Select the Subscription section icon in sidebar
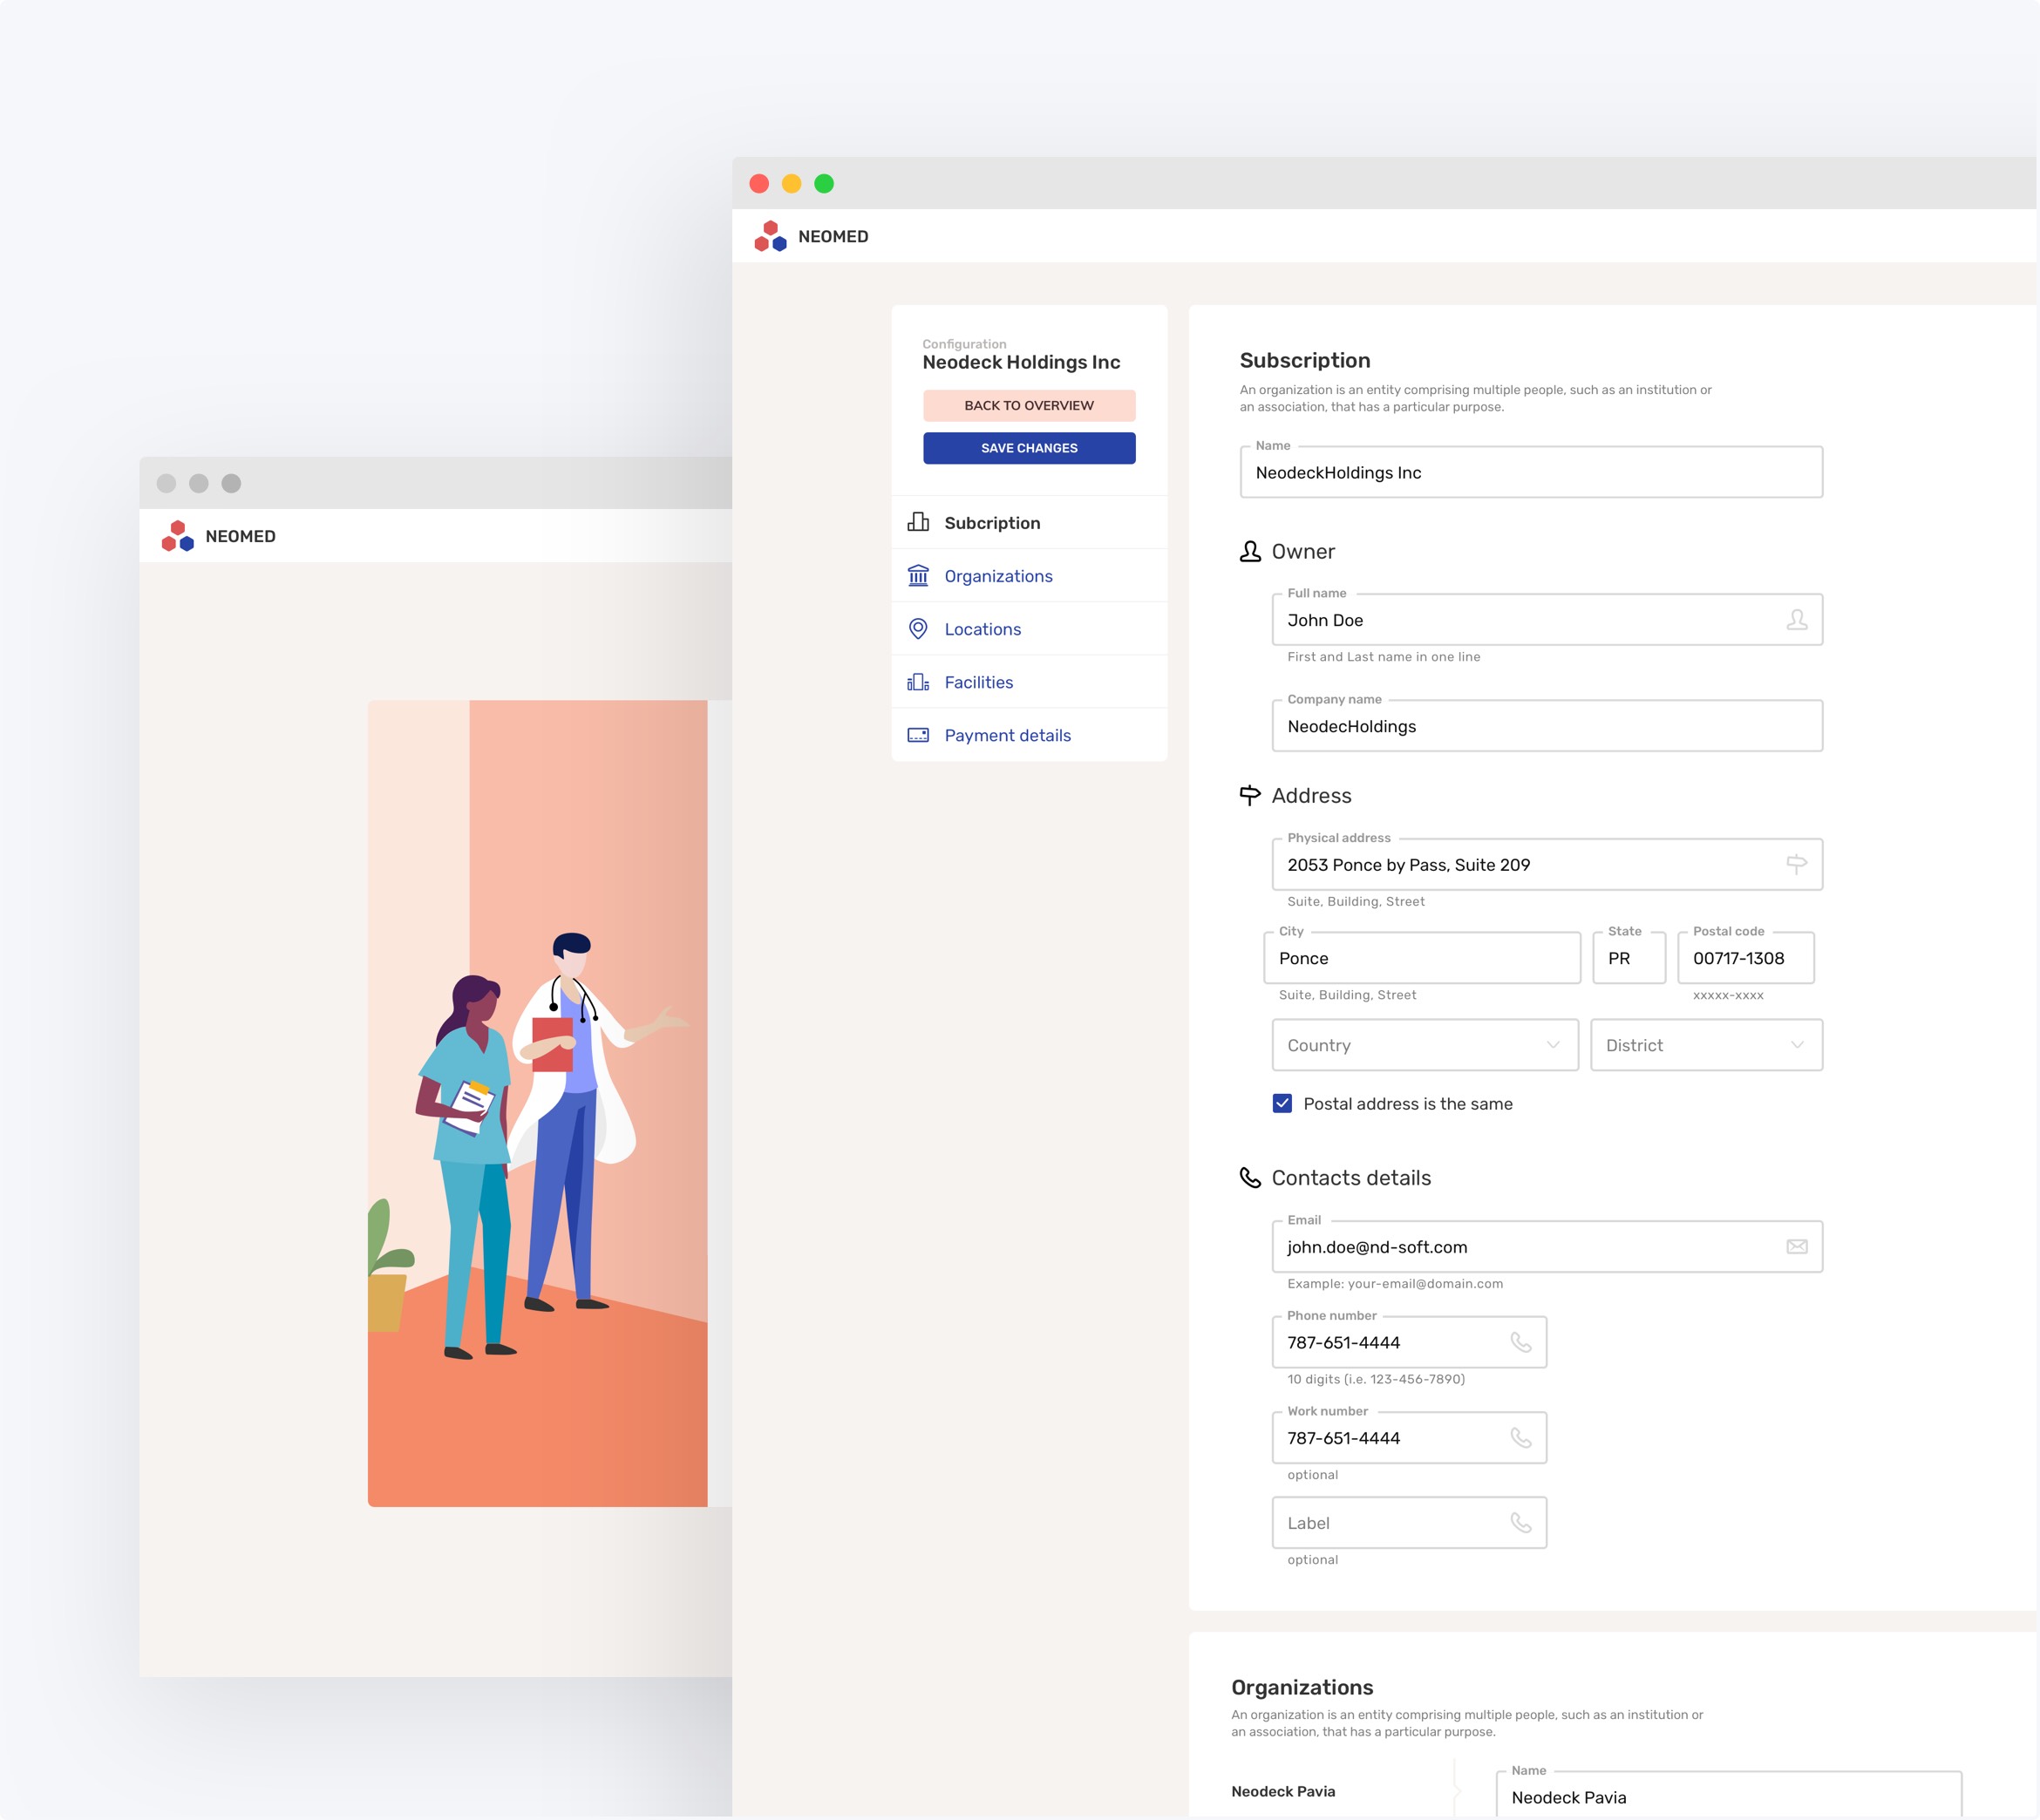This screenshot has height=1820, width=2040. tap(917, 521)
